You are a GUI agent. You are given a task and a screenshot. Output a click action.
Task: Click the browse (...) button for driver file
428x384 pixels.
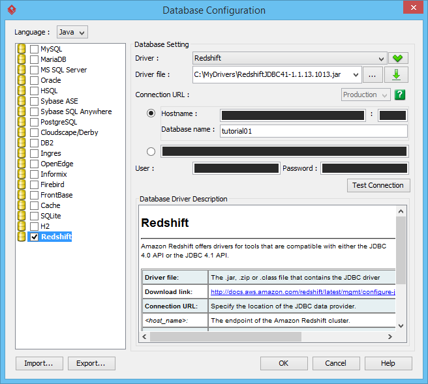[373, 75]
